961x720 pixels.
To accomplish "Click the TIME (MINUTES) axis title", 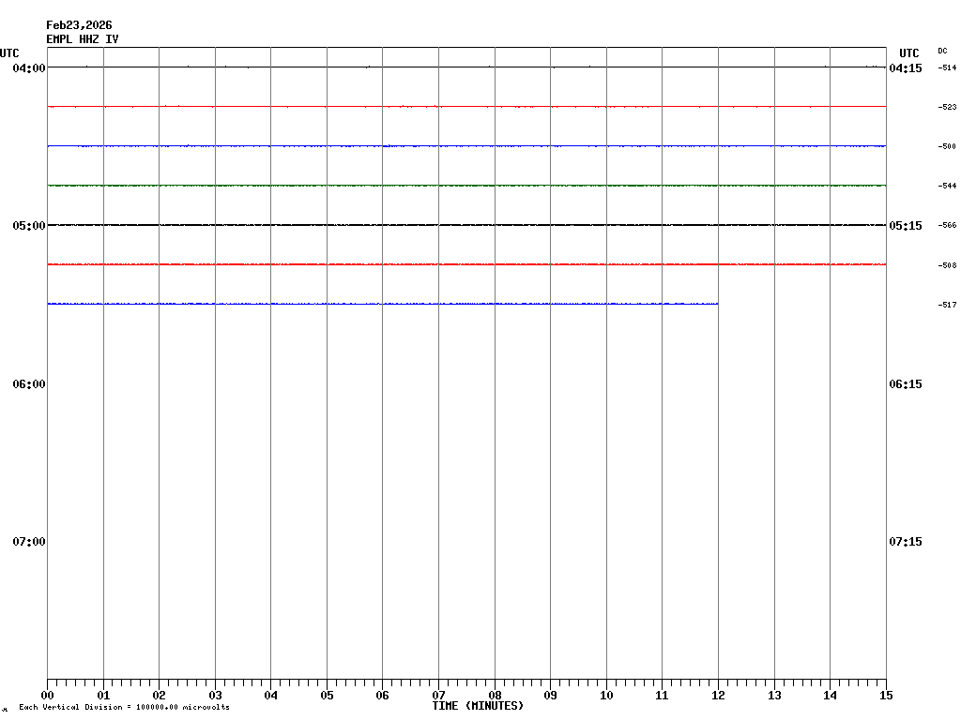I will pyautogui.click(x=478, y=706).
